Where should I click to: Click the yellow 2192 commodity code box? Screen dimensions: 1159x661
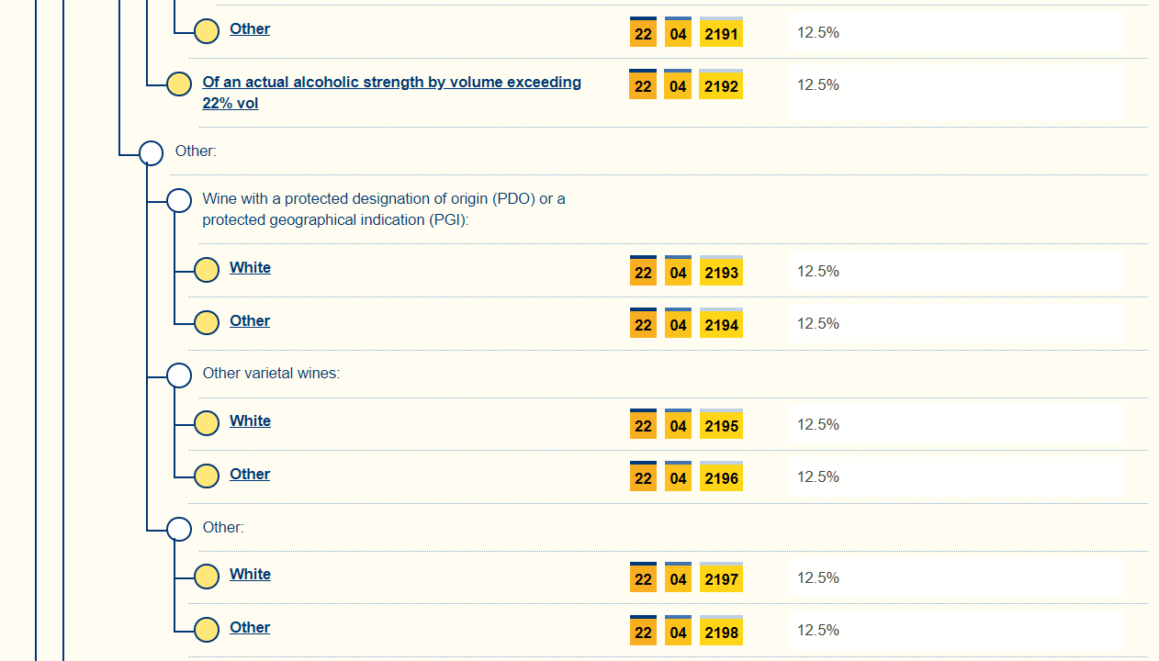(721, 86)
